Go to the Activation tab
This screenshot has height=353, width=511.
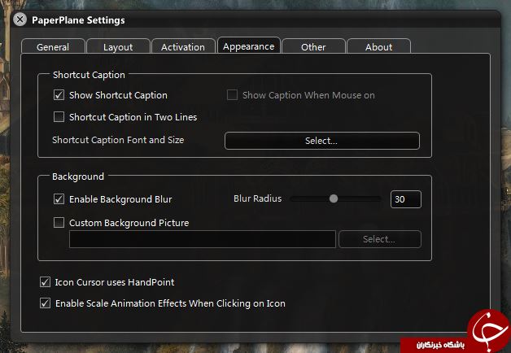183,46
